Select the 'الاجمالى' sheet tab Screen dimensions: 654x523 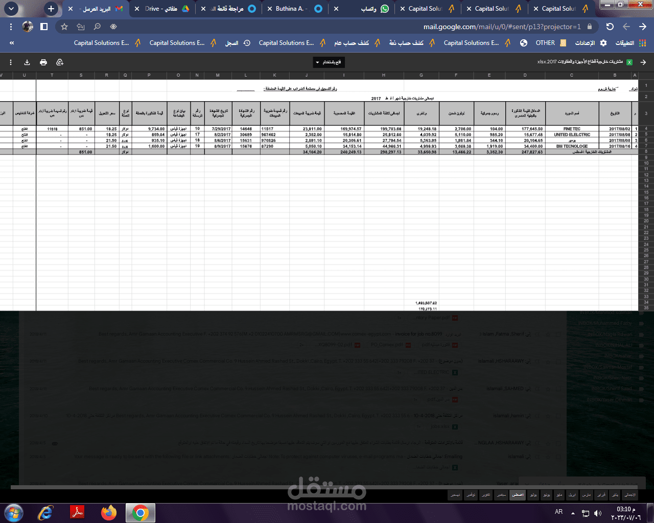630,495
